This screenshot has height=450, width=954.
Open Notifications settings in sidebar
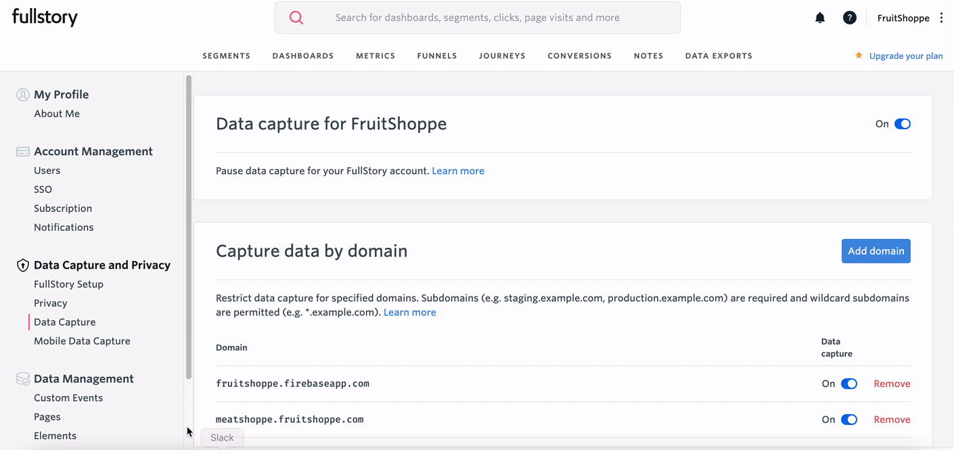click(64, 227)
